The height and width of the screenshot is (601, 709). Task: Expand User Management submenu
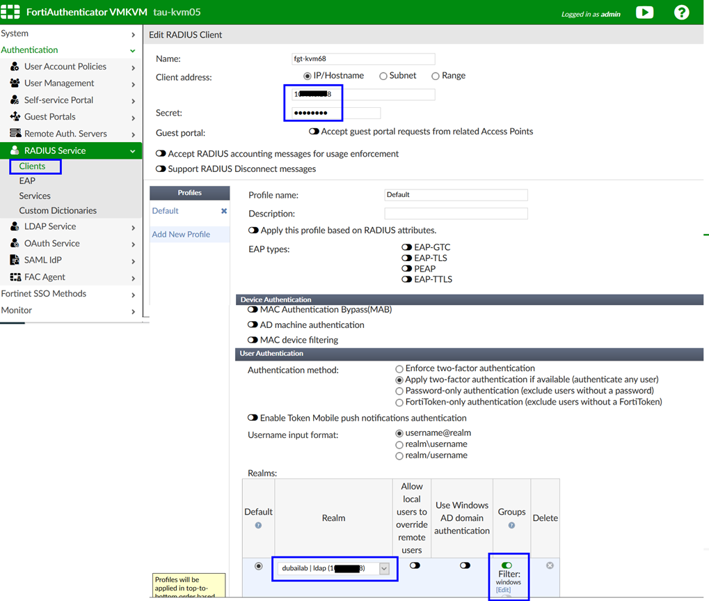133,85
